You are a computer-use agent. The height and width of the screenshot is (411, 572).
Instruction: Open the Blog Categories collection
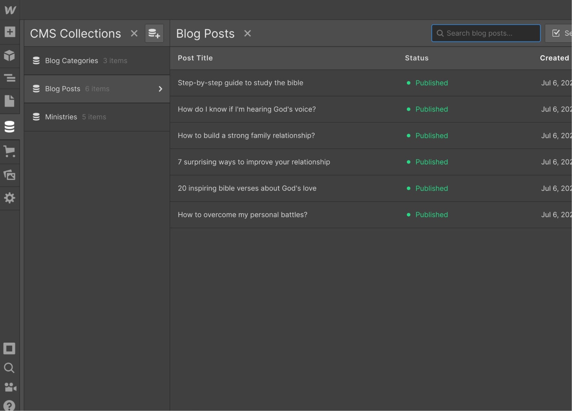[x=71, y=60]
